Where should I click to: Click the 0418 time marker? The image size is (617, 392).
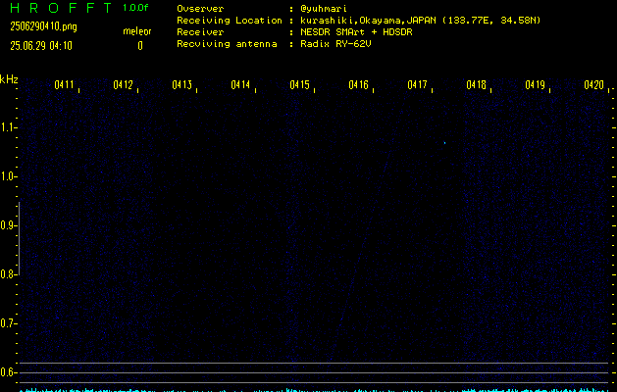476,85
